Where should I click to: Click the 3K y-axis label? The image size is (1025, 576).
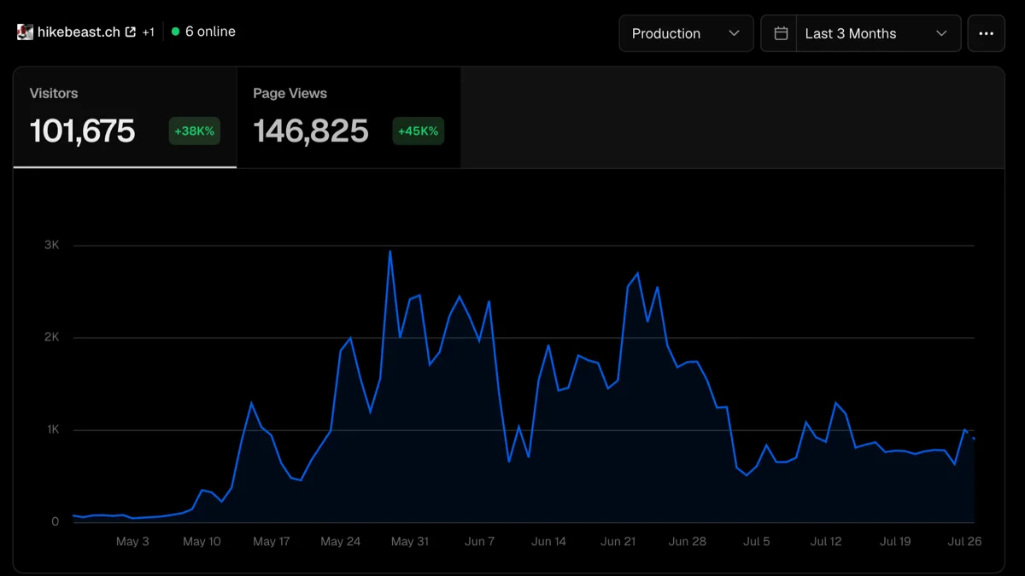[52, 245]
